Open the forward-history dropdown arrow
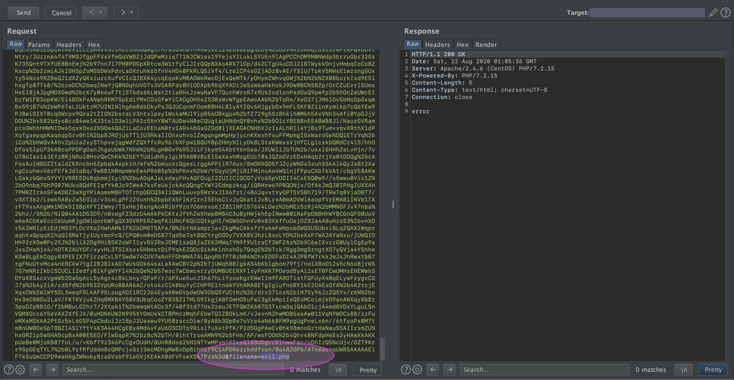Screen dimensions: 734x380 click(x=132, y=12)
